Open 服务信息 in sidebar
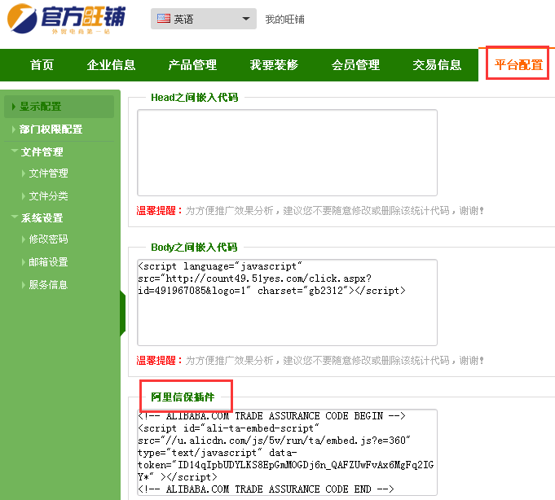 coord(49,285)
